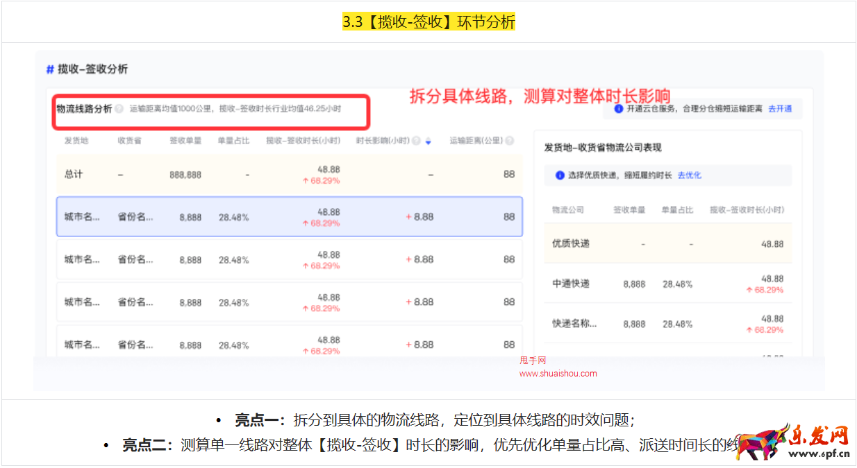Click the 发货地-收货省物流公司表现 panel title
Screen dimensions: 857x468
[x=604, y=146]
